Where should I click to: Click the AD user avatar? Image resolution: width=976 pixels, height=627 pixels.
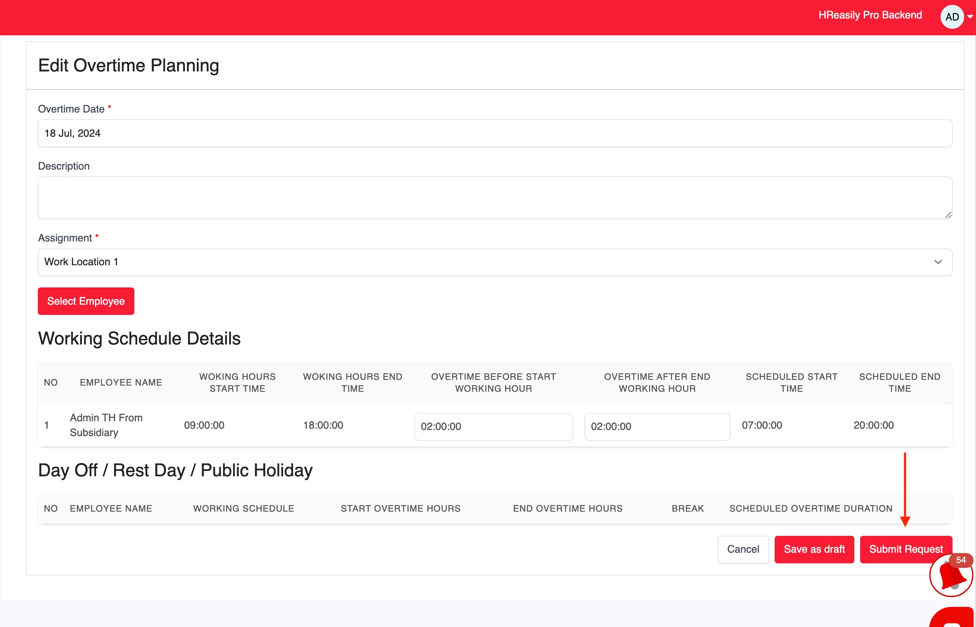[952, 17]
